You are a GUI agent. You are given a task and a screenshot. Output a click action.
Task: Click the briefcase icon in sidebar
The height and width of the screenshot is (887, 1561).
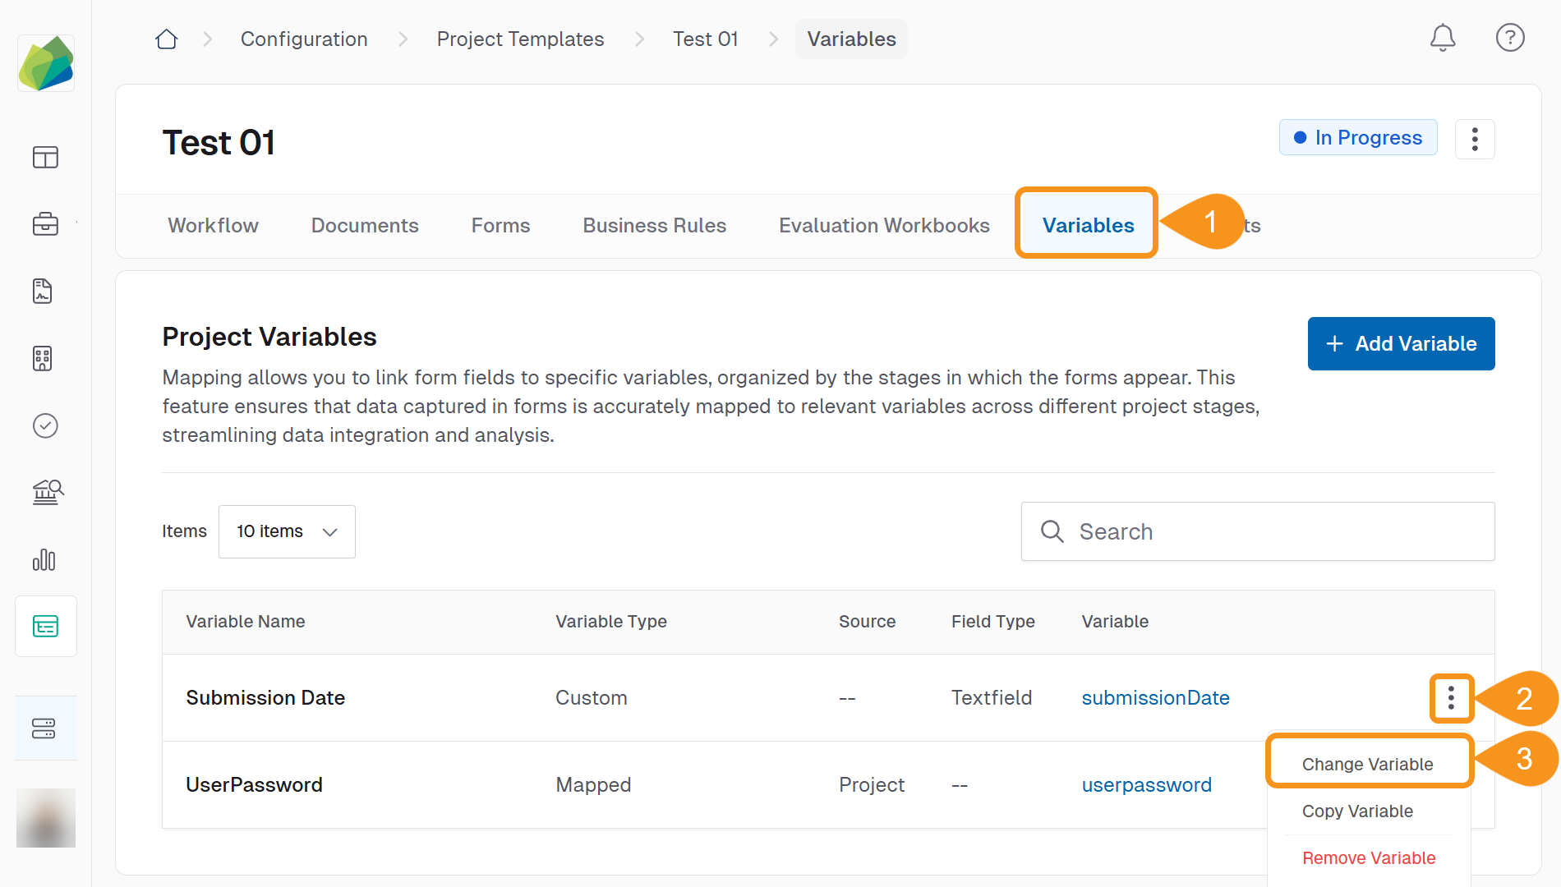pos(45,223)
